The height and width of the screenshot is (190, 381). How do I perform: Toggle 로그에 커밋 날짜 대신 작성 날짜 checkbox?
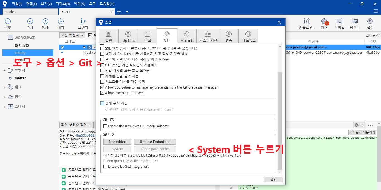point(102,59)
